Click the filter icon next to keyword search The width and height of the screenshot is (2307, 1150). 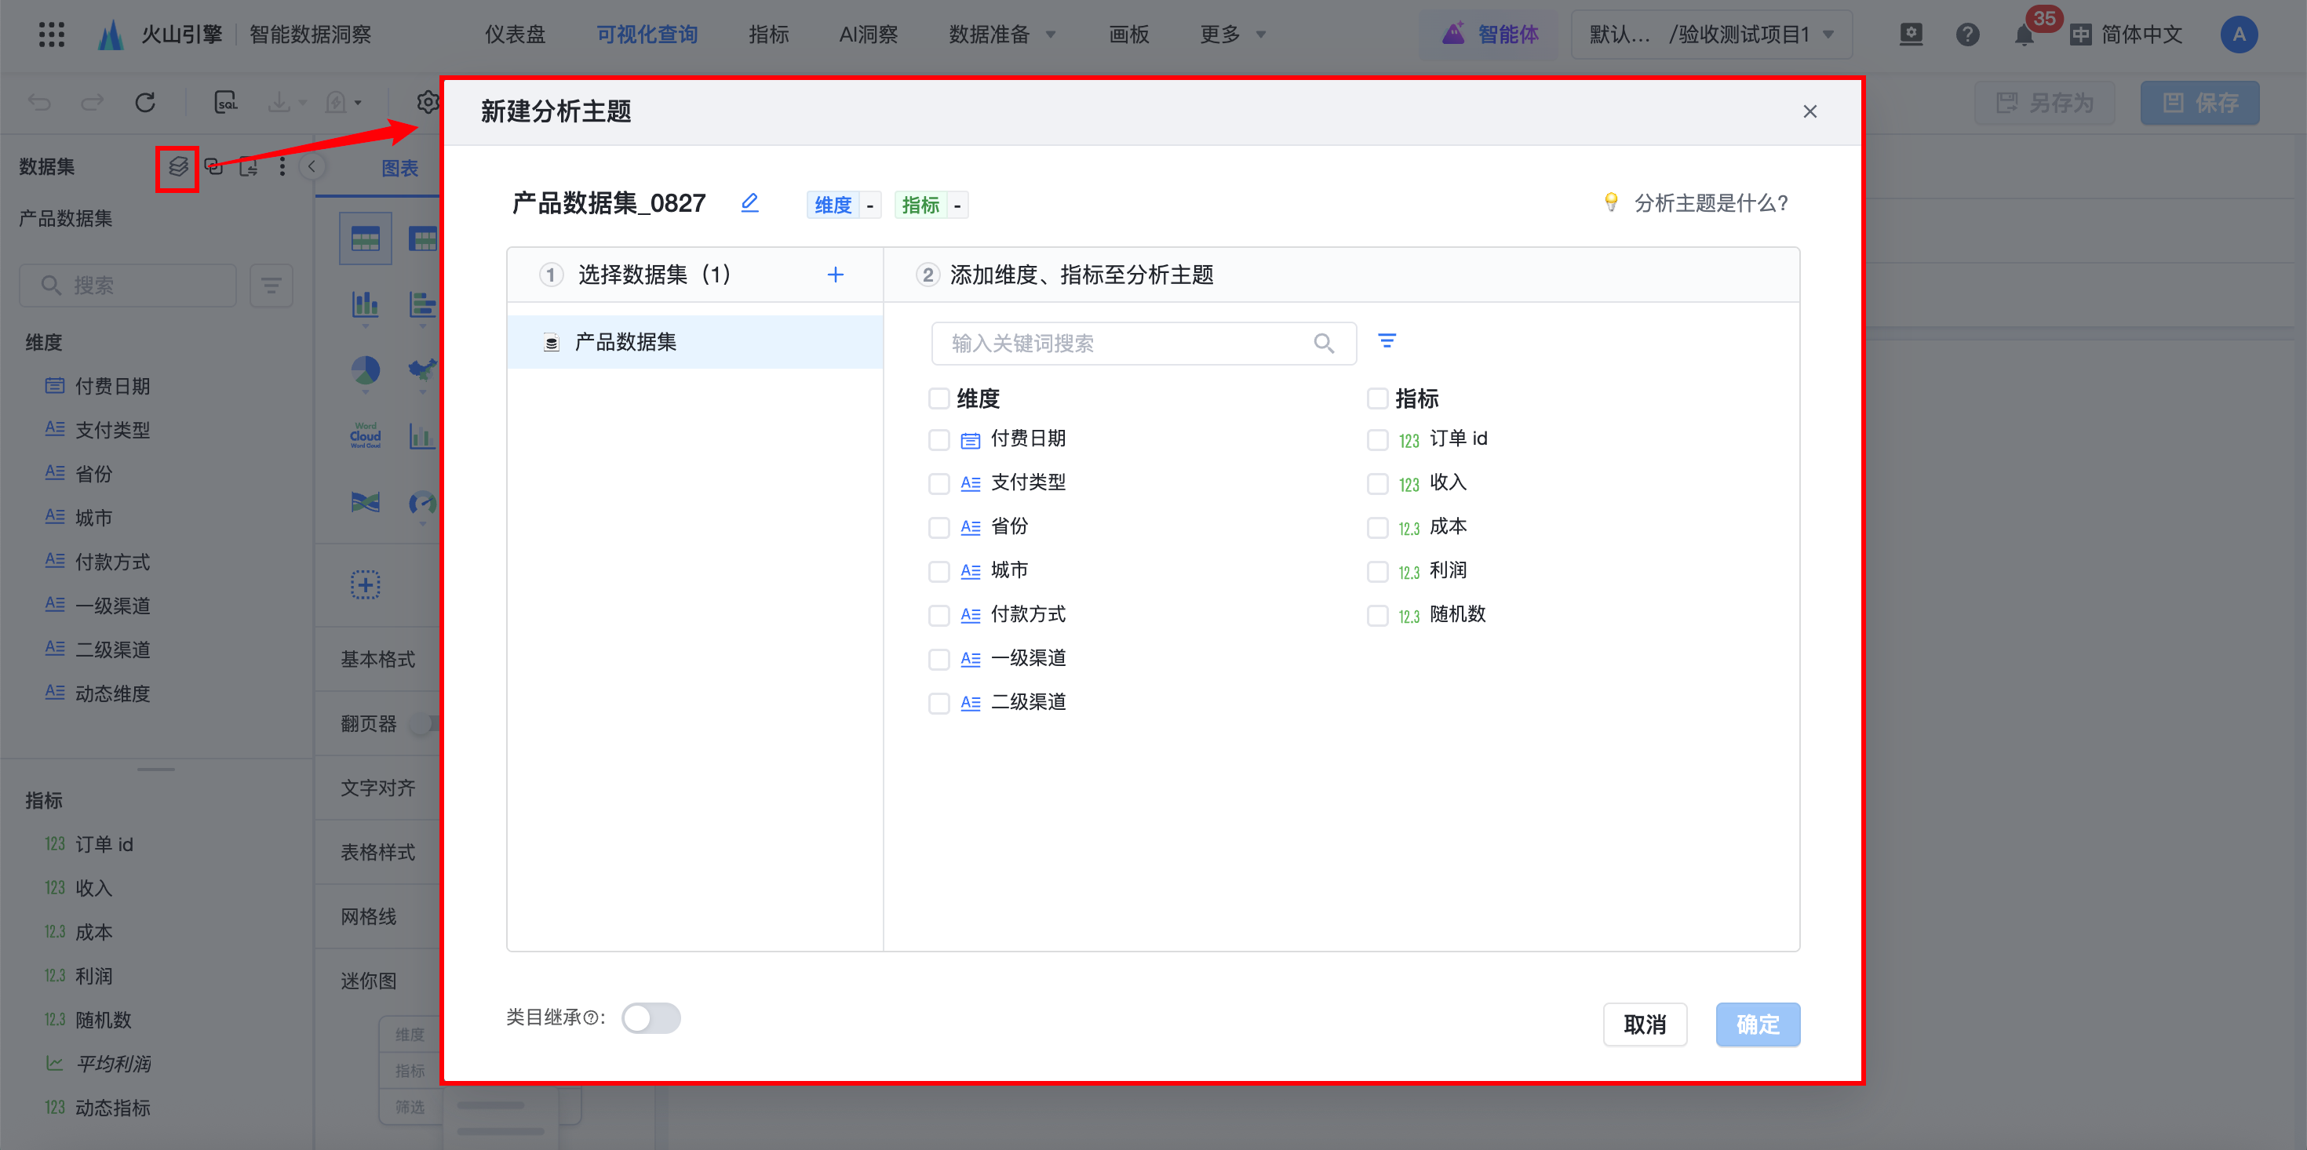(x=1387, y=341)
